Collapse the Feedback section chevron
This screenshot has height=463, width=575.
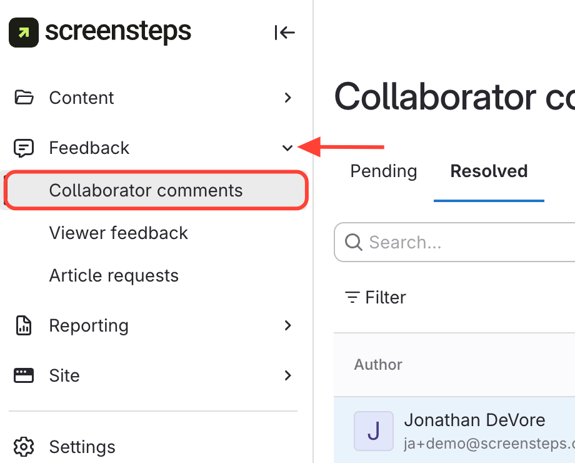pos(287,148)
